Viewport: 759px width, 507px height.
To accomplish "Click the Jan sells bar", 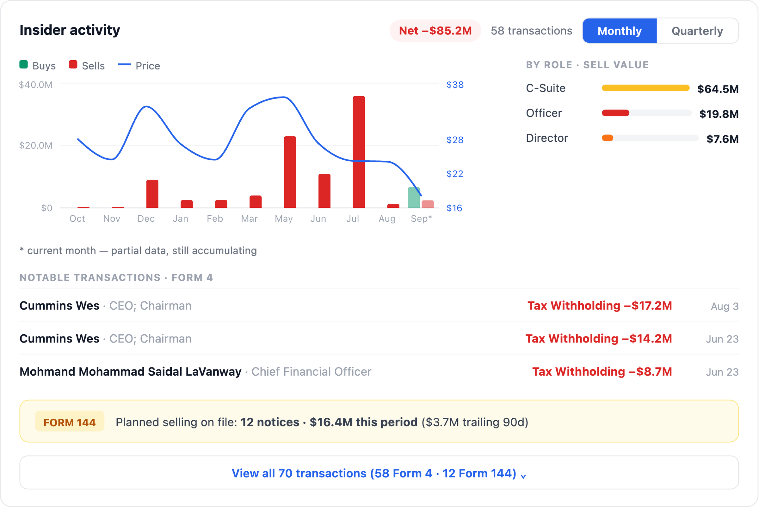I will pyautogui.click(x=187, y=204).
